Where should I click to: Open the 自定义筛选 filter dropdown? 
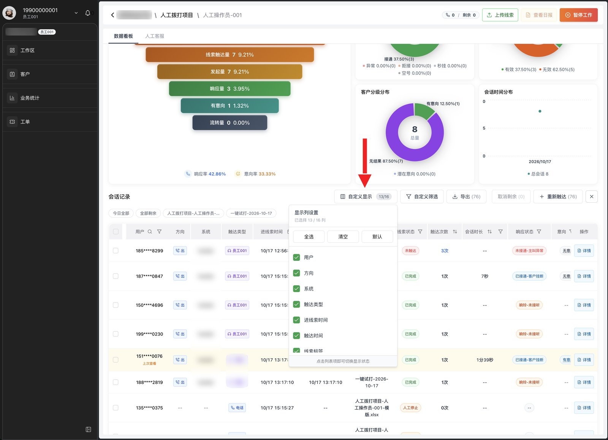pos(422,197)
